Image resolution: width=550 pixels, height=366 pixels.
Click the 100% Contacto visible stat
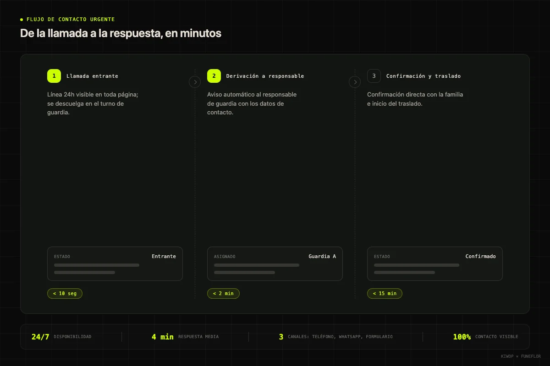[485, 337]
